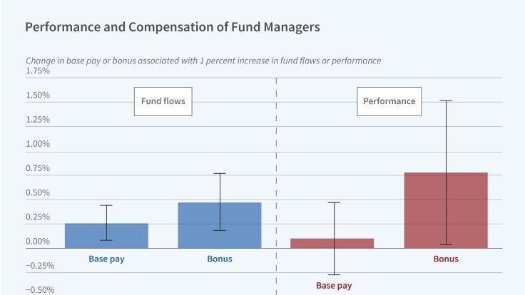Click the chart title about Fund Managers

point(173,28)
